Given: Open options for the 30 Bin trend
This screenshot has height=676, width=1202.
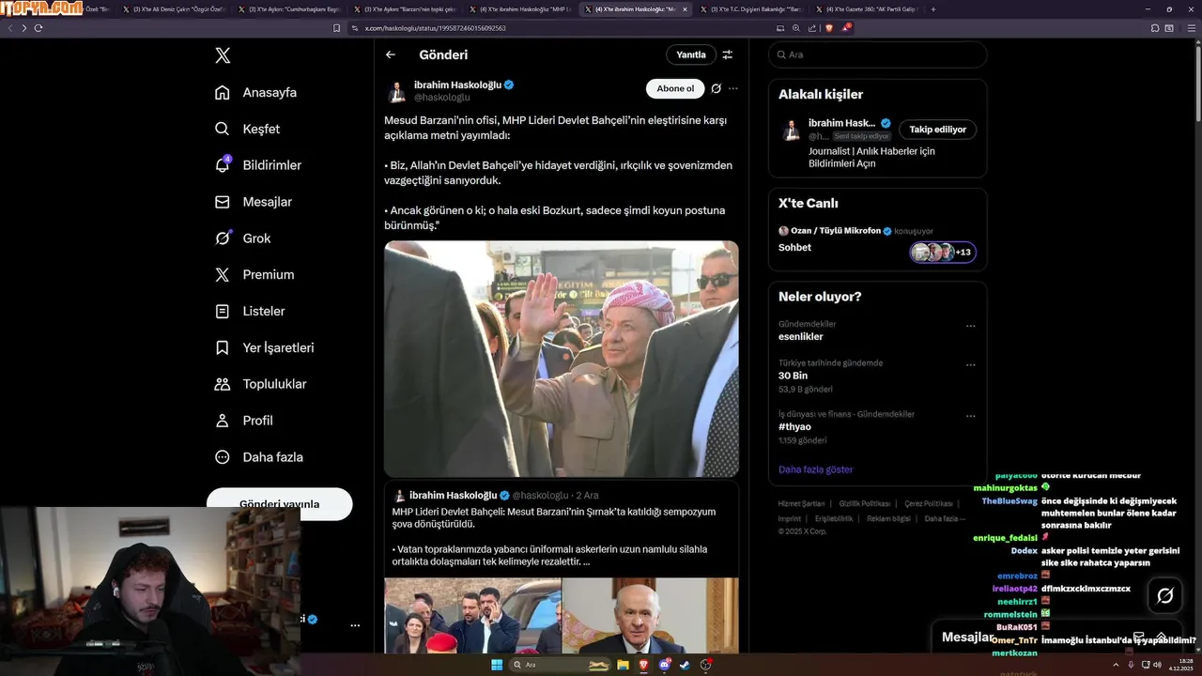Looking at the screenshot, I should coord(971,365).
